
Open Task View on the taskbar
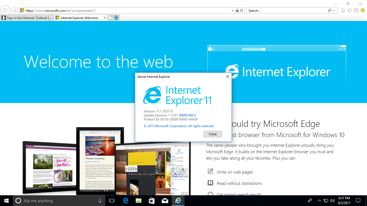[x=112, y=201]
